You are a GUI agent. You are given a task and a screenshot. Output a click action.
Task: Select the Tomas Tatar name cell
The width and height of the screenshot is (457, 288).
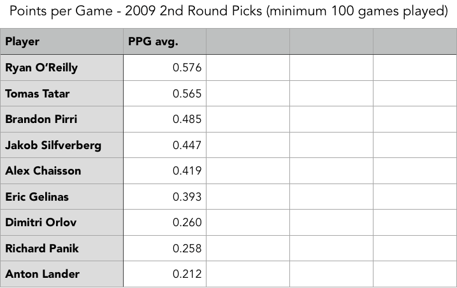tap(61, 94)
